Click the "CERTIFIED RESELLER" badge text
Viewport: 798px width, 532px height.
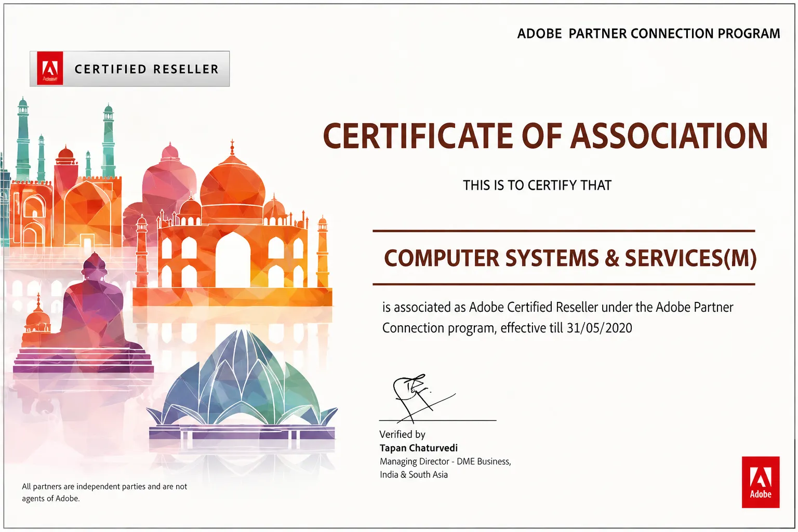click(147, 69)
